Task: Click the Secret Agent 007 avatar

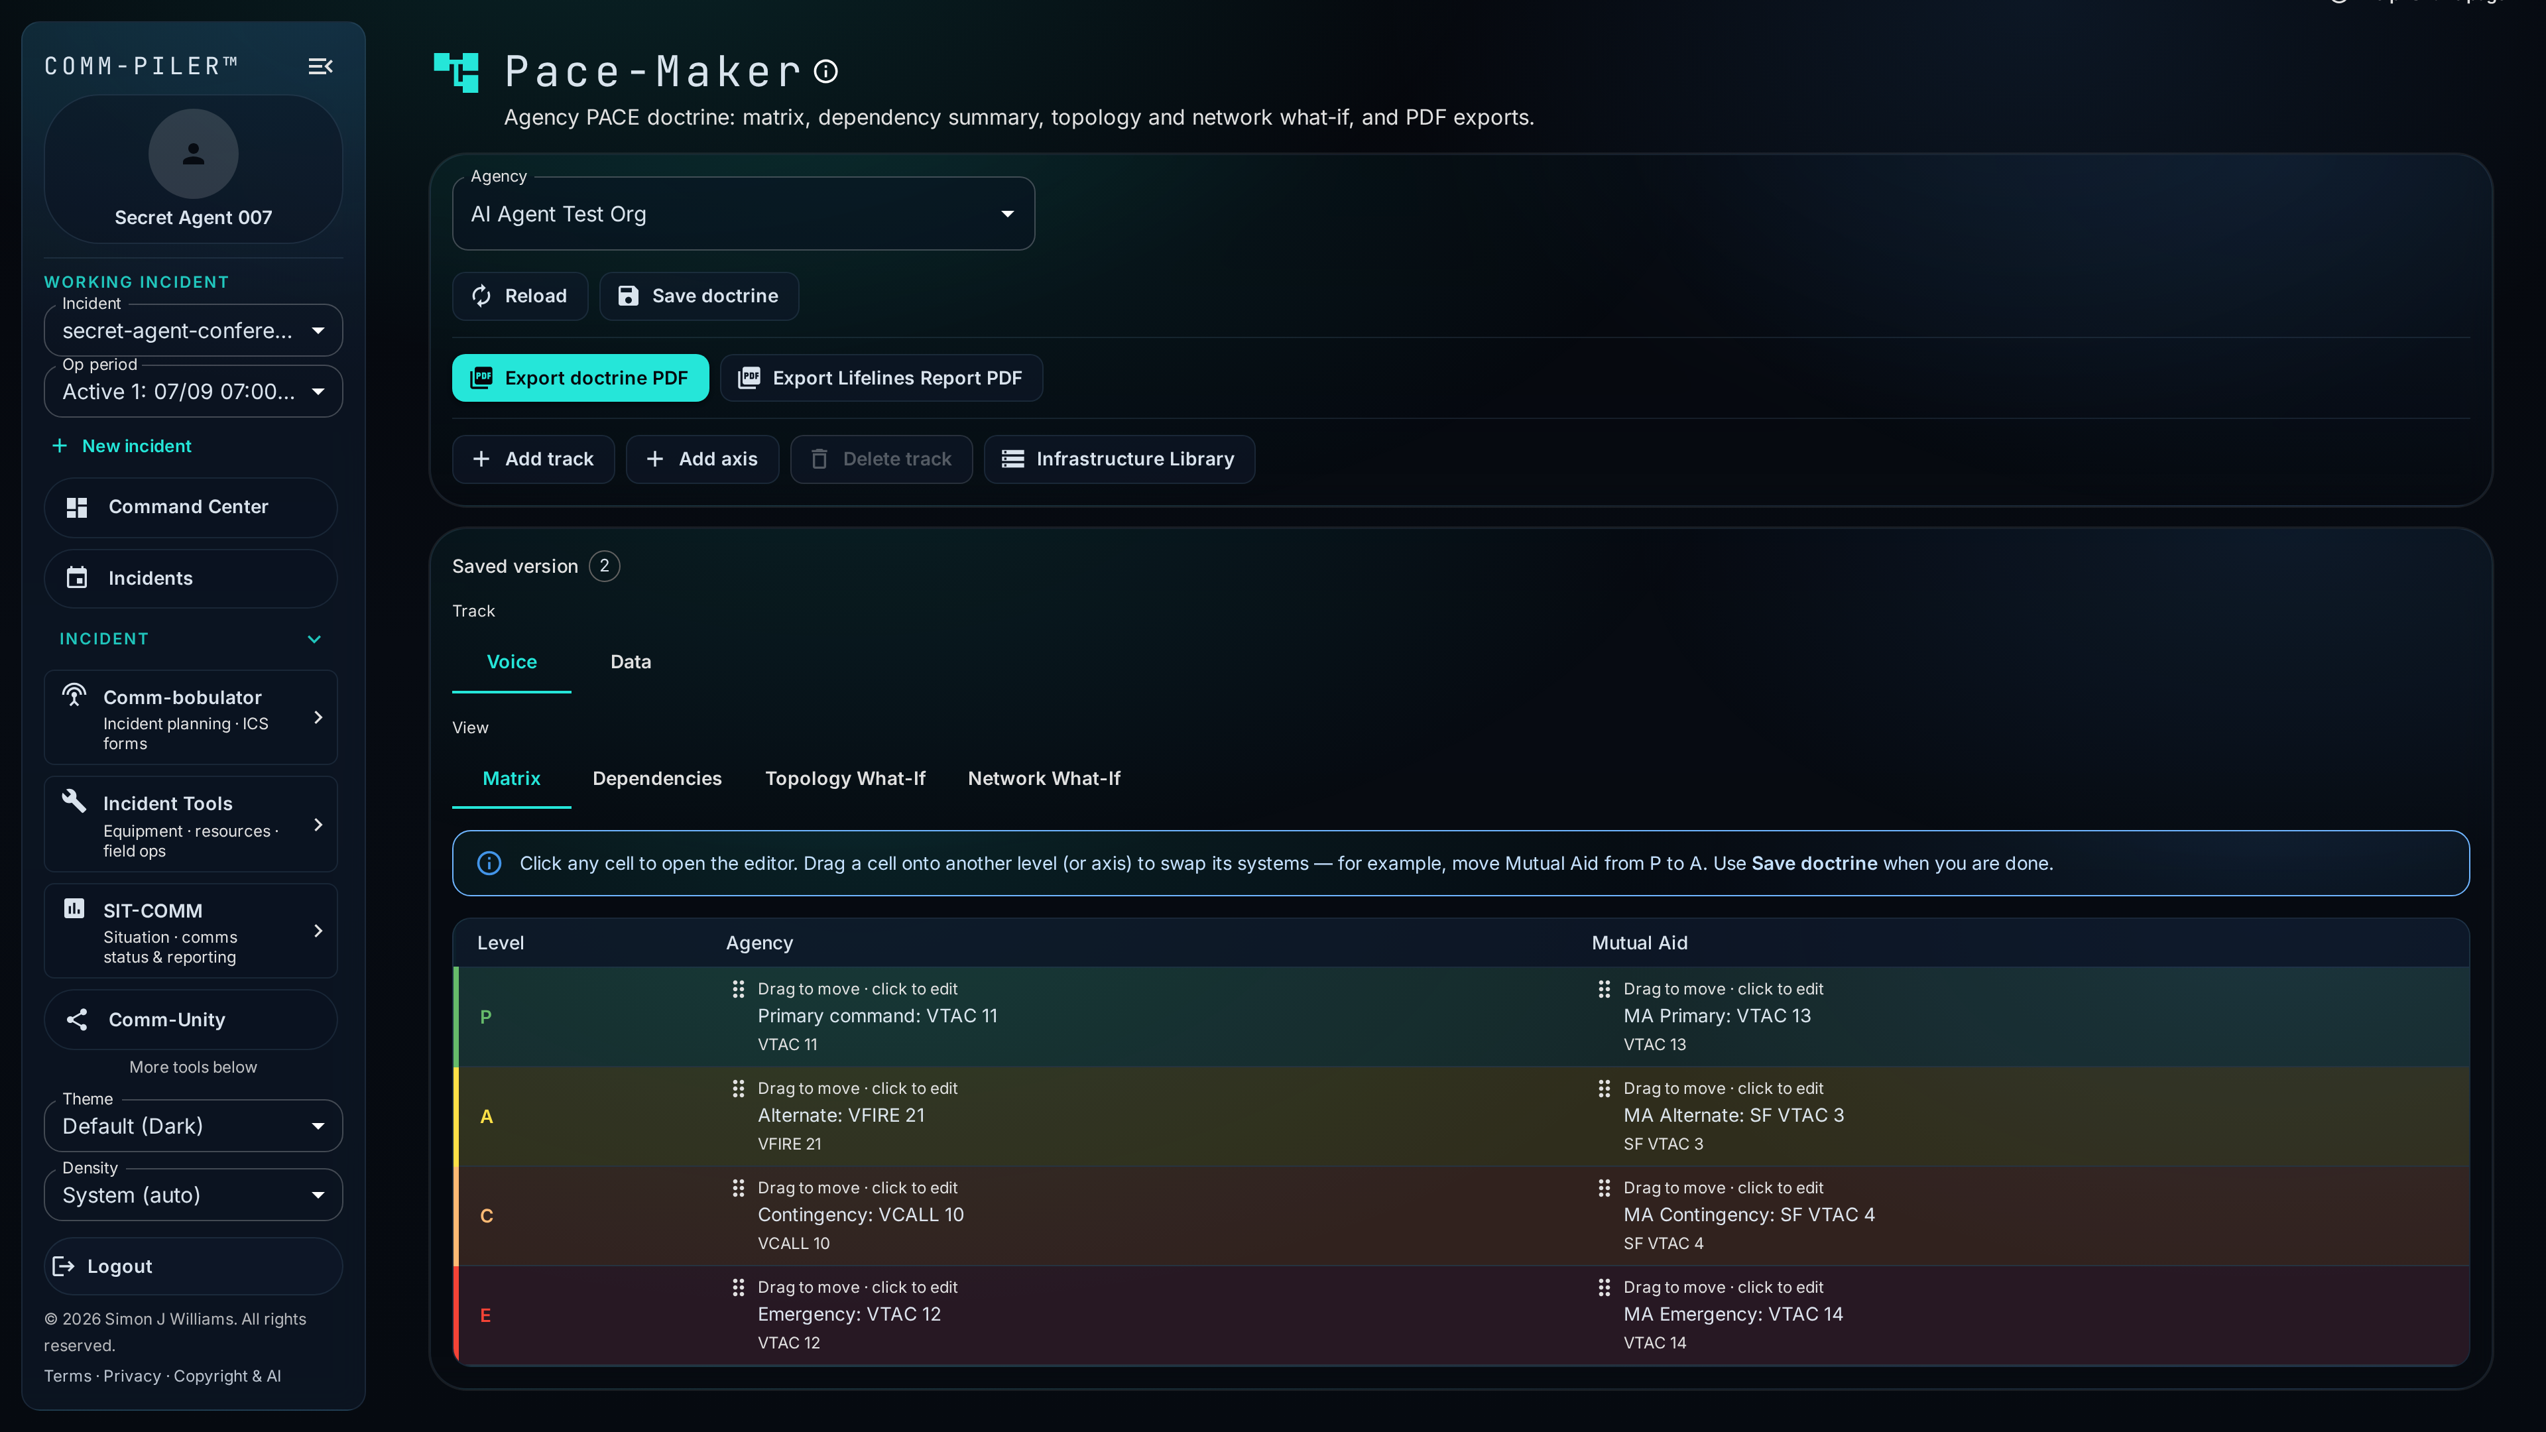Action: click(x=193, y=154)
